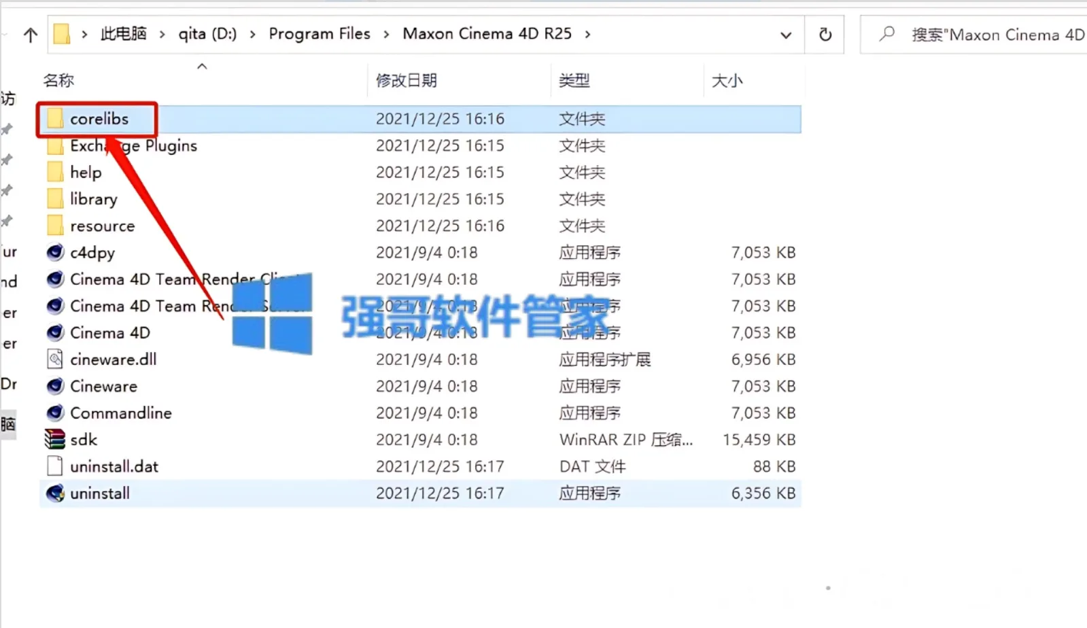Click the Cineware file name

tap(104, 386)
